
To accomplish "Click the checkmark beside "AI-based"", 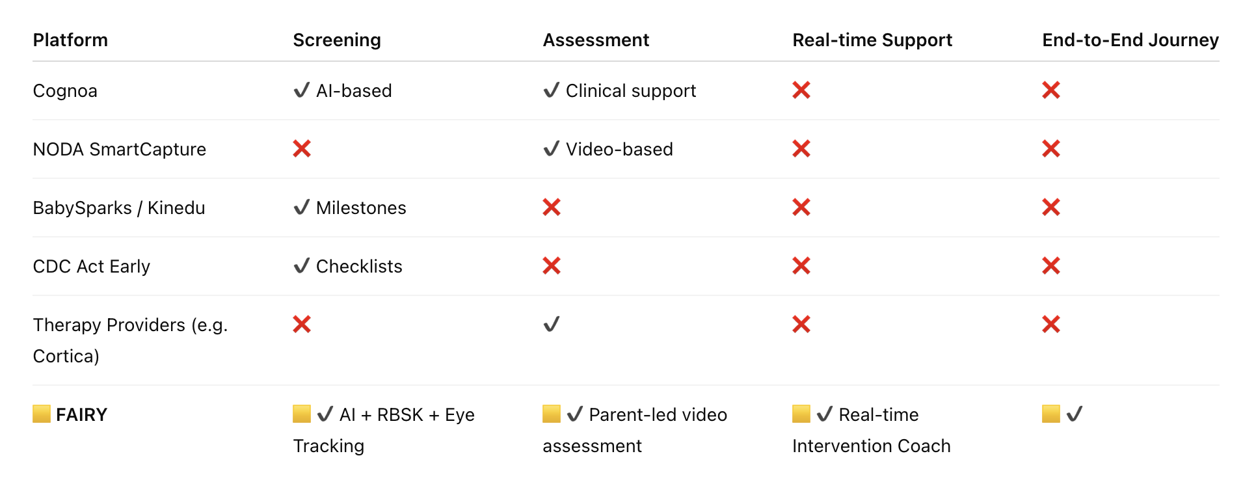I will coord(301,90).
